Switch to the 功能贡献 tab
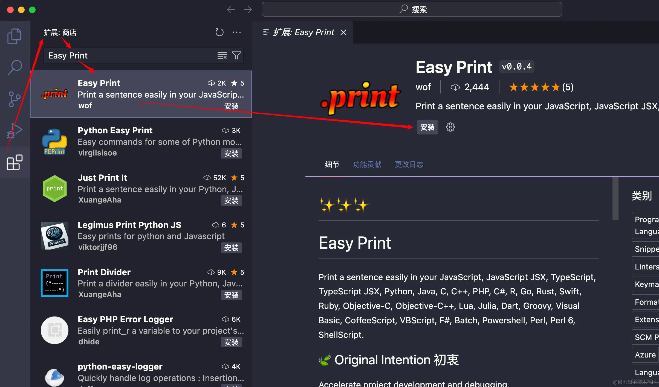 [367, 164]
